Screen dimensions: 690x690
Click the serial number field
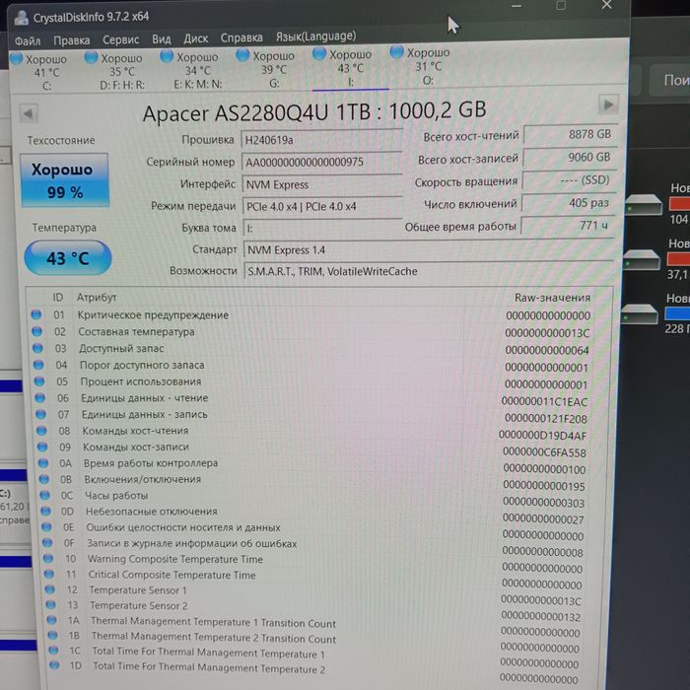(321, 162)
